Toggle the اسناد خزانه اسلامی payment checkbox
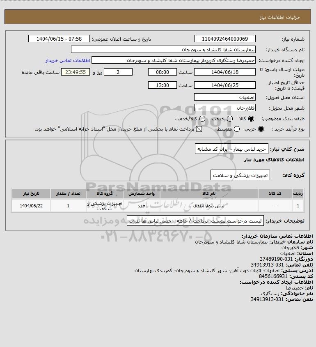 199,129
